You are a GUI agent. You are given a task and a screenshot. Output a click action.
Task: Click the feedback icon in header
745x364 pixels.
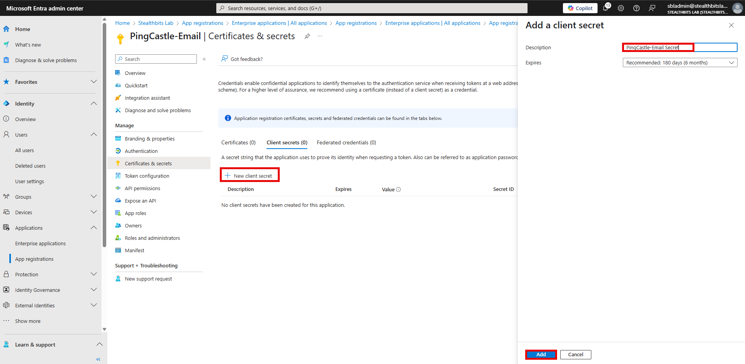pyautogui.click(x=652, y=8)
